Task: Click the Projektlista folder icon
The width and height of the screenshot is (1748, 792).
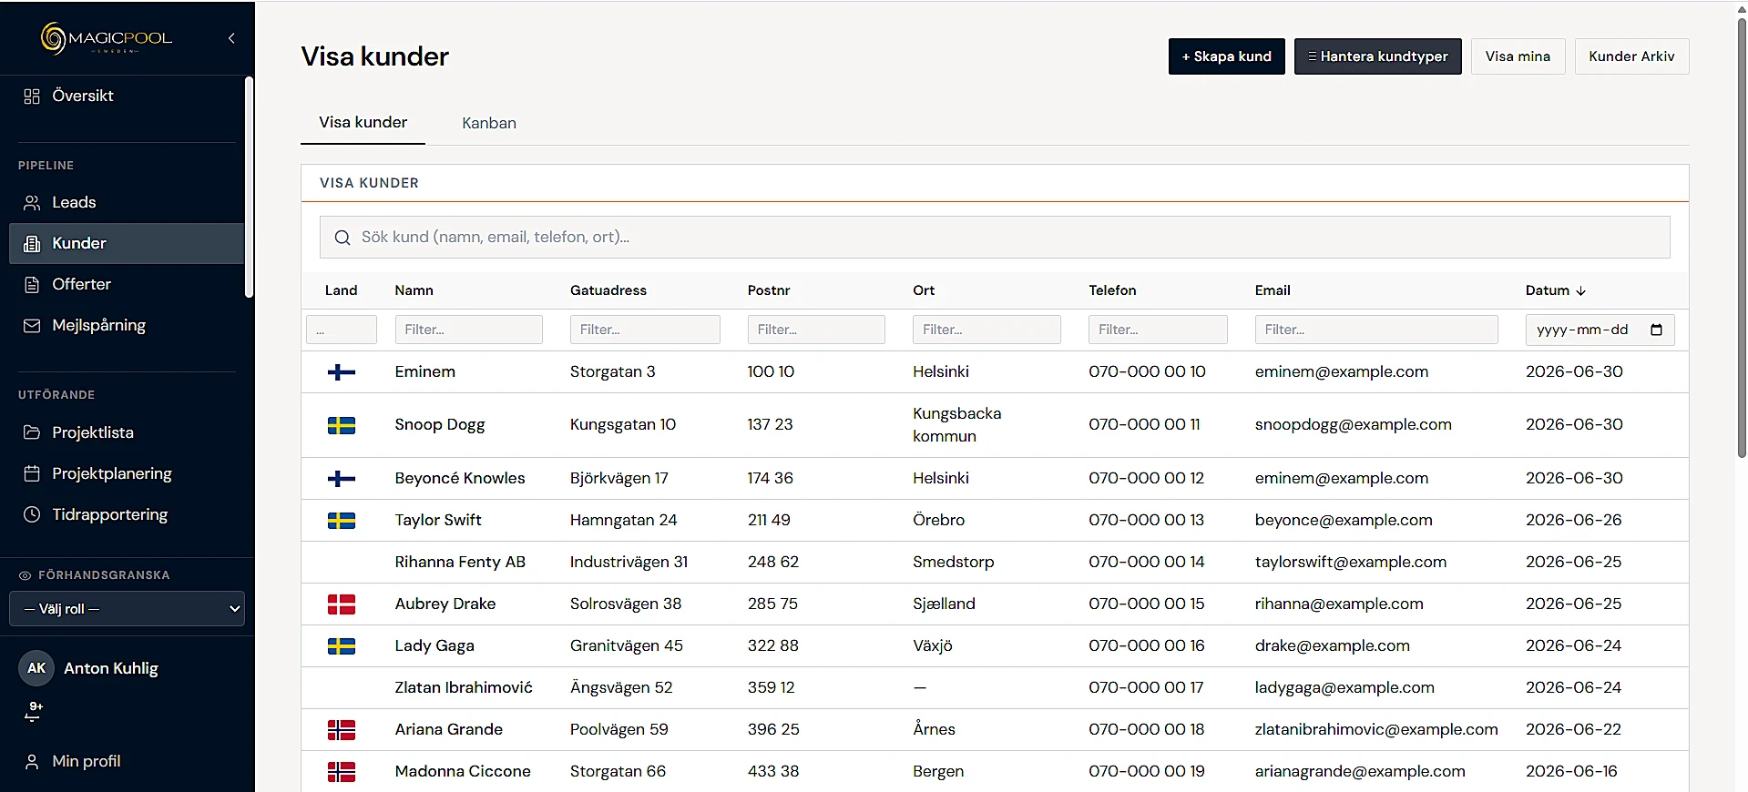Action: pyautogui.click(x=32, y=432)
